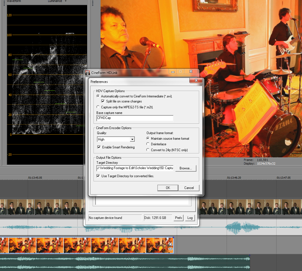Click the 01:13:46.20 timeline ruler marker

click(234, 178)
